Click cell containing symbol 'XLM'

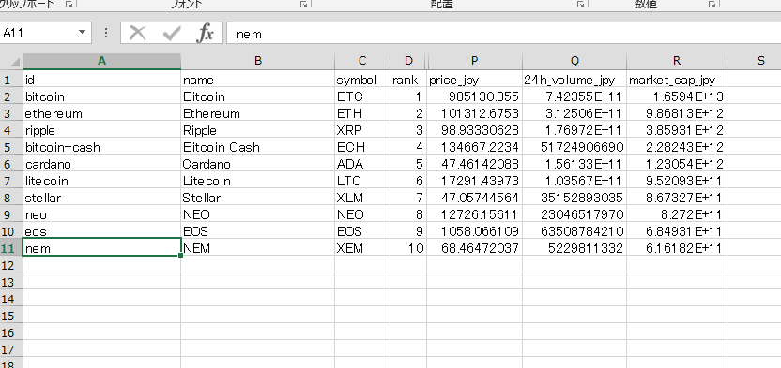tap(362, 198)
